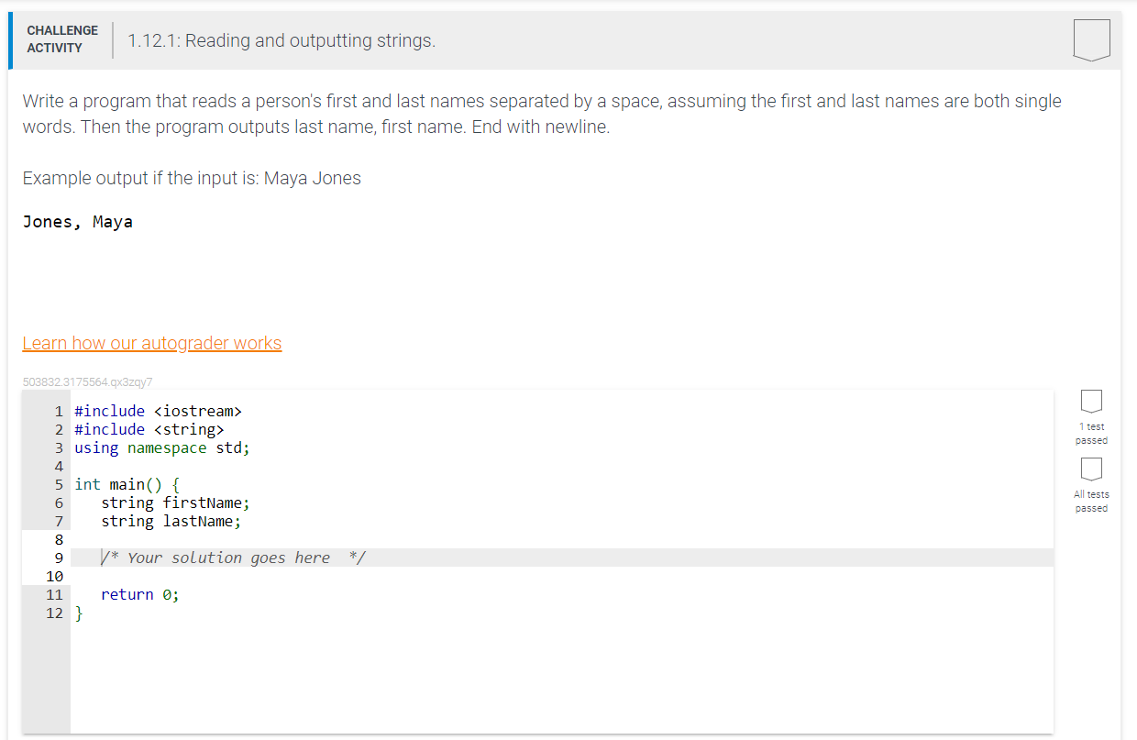Click the "string lastName;" declaration
Screen dimensions: 1137x740
point(171,521)
